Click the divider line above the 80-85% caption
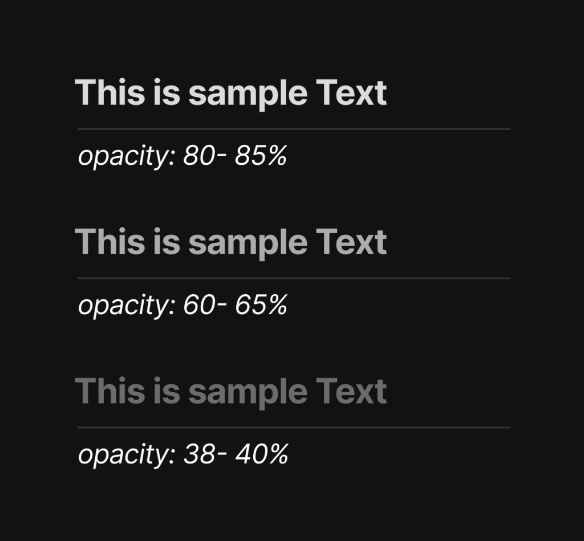 pyautogui.click(x=294, y=129)
